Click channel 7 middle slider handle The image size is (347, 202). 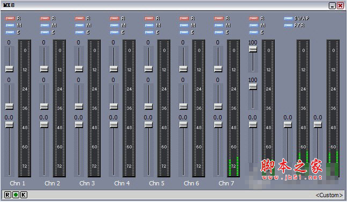(x=218, y=106)
